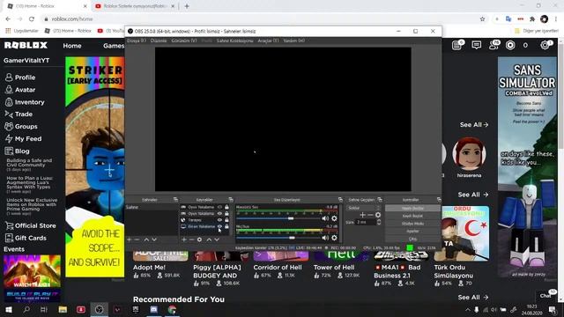Adjust transition duration Süre spinner arrows

378,222
